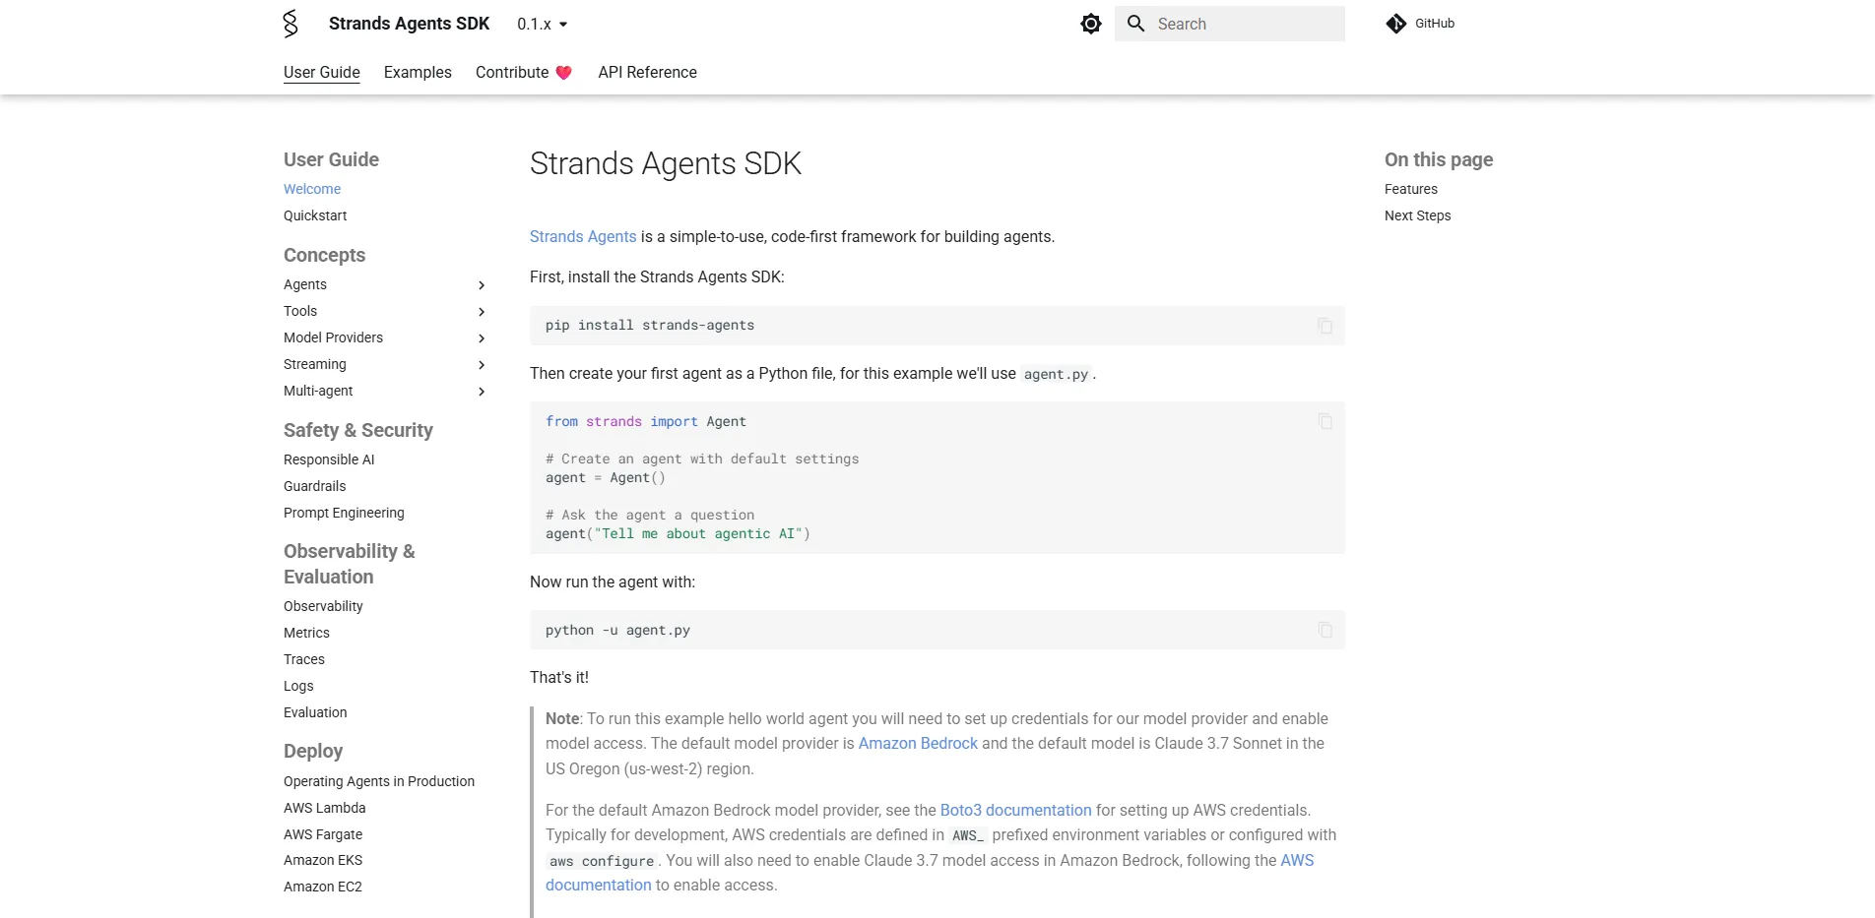Expand the Agents section in sidebar
Image resolution: width=1875 pixels, height=918 pixels.
pyautogui.click(x=482, y=285)
